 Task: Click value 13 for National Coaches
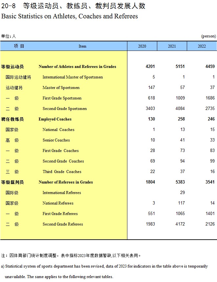point(183,129)
